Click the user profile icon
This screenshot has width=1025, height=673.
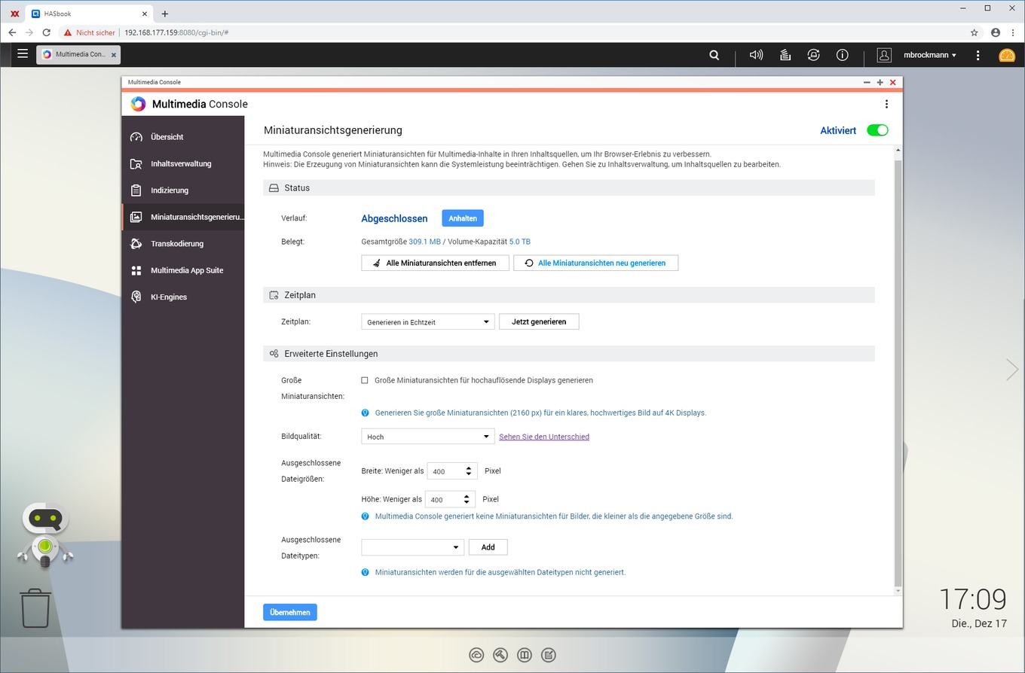pos(884,55)
